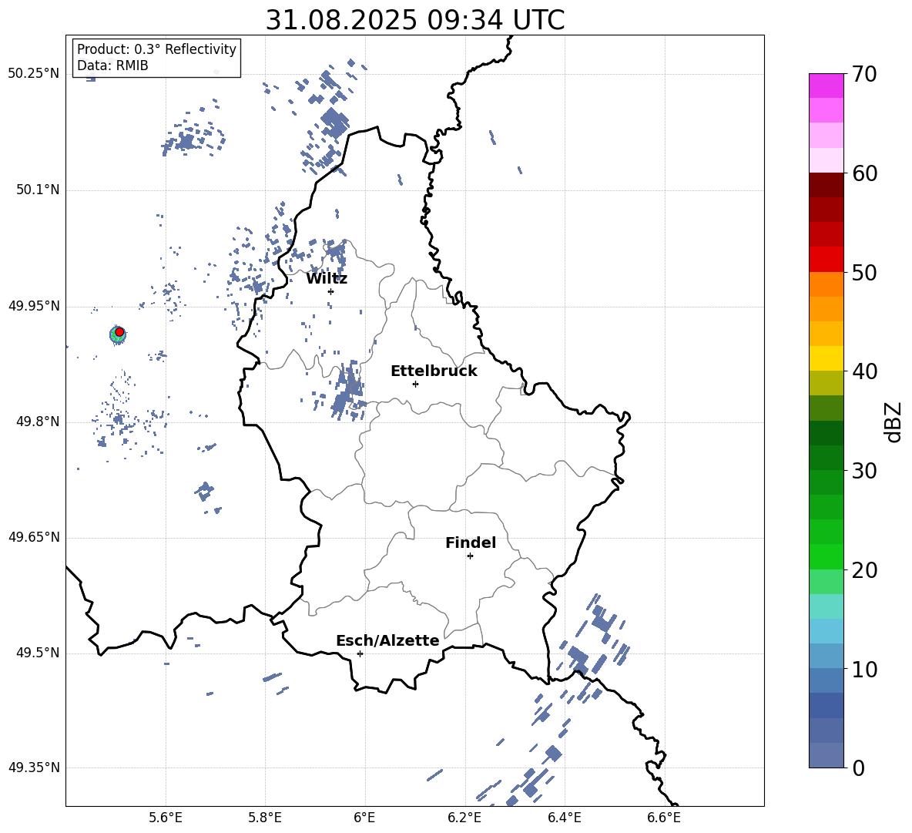Click the 6.2°E longitude label

click(x=464, y=818)
